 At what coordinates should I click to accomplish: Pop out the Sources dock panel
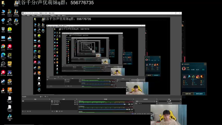pyautogui.click(x=77, y=99)
